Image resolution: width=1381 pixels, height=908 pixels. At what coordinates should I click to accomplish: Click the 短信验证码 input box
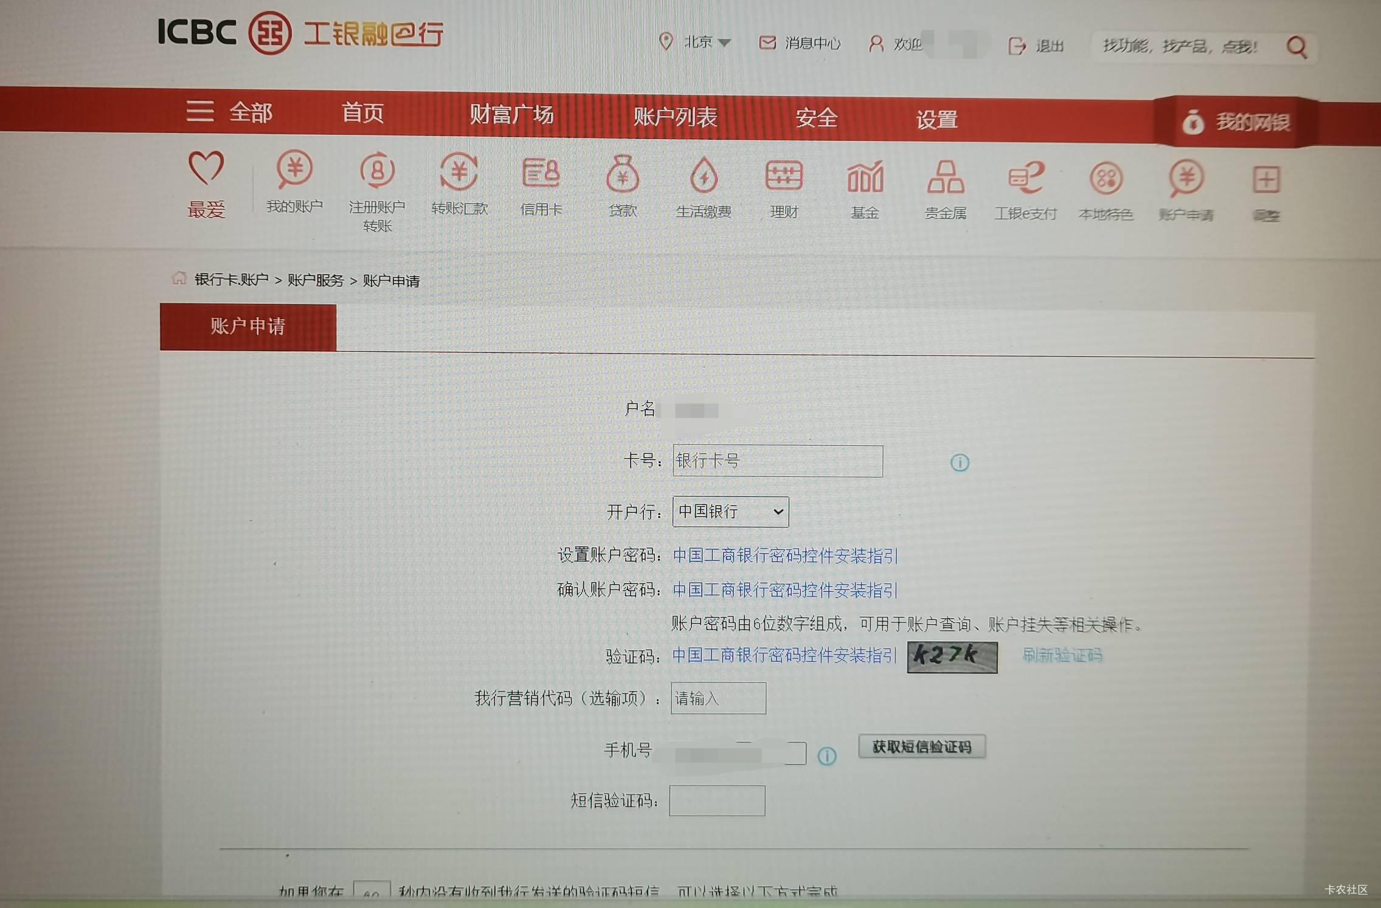(717, 800)
